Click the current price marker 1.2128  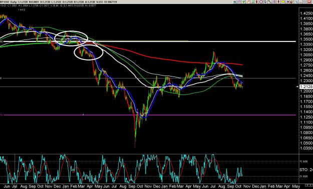[x=306, y=86]
